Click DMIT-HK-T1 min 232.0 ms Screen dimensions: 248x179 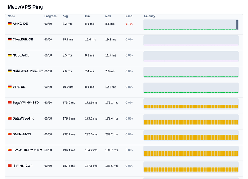coord(91,134)
